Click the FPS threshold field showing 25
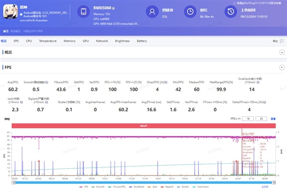The height and width of the screenshot is (189, 287). tap(261, 119)
